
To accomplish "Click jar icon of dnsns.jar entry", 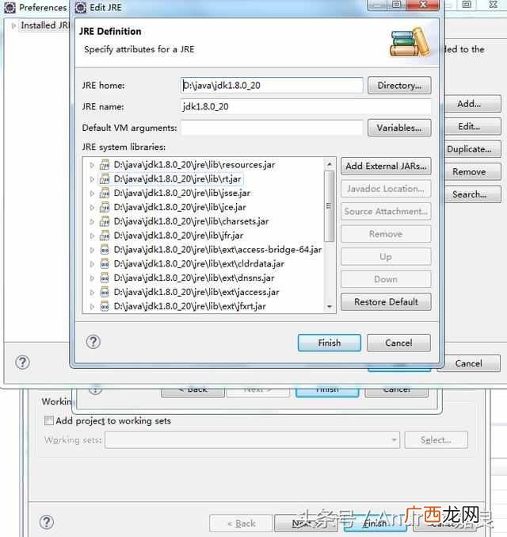I will (105, 278).
